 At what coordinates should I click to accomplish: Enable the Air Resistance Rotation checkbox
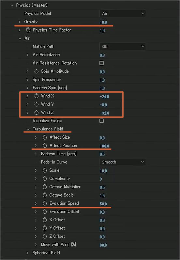pyautogui.click(x=101, y=63)
